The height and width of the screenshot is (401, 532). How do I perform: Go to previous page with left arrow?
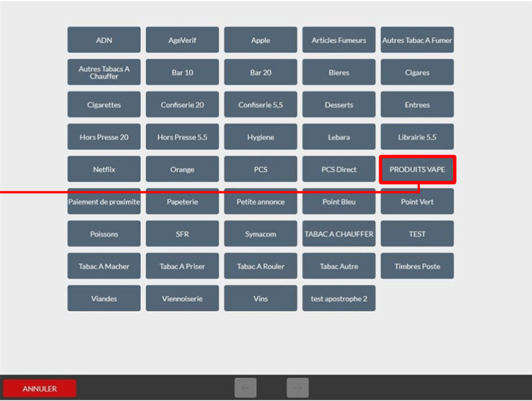coord(245,388)
